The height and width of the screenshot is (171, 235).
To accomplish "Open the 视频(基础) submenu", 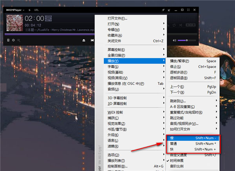I will tap(135, 72).
